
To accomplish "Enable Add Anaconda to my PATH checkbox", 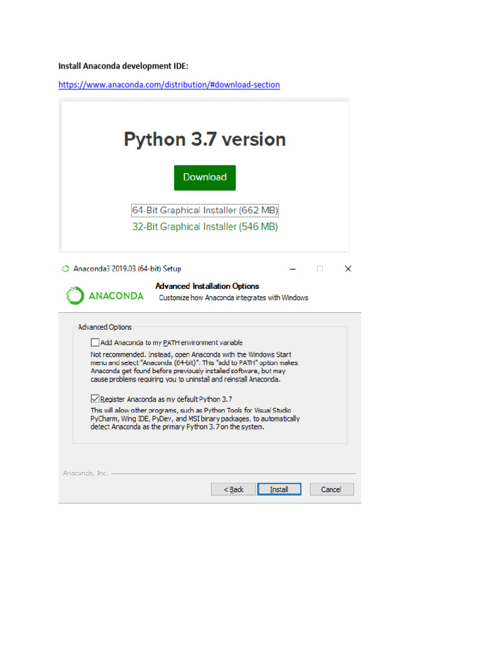I will coord(95,343).
